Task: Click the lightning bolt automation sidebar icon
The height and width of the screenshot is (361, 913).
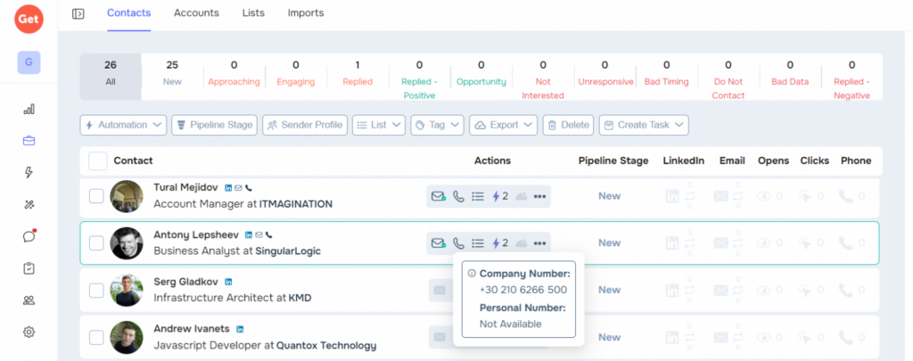Action: point(29,172)
